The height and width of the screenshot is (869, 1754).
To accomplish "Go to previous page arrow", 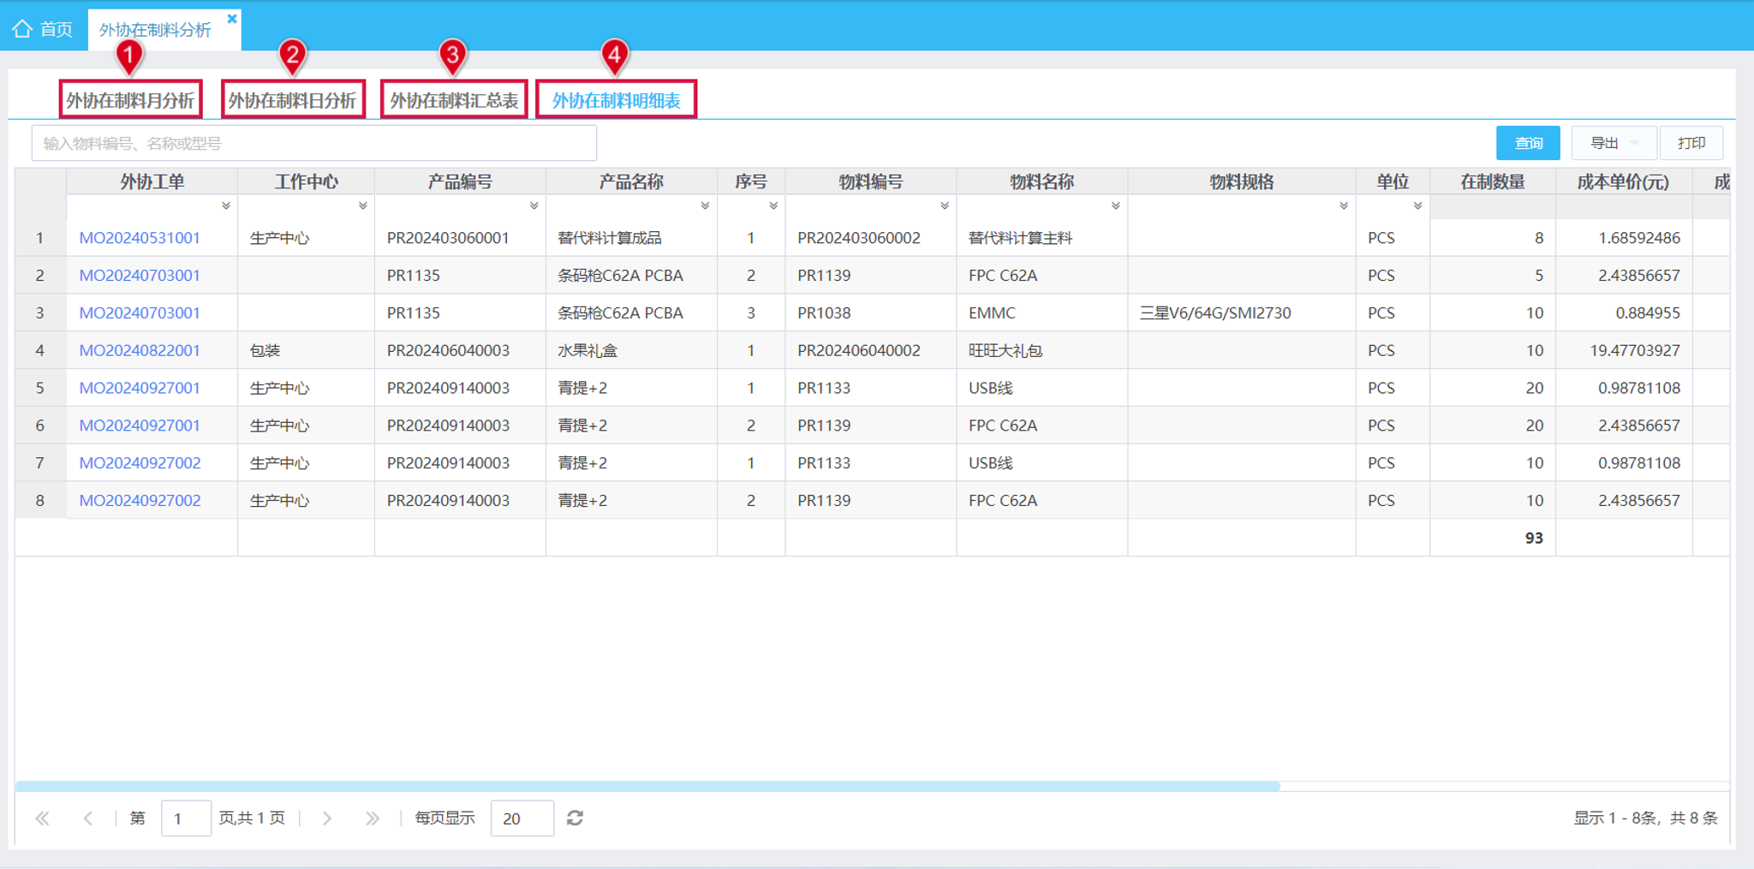I will (88, 818).
